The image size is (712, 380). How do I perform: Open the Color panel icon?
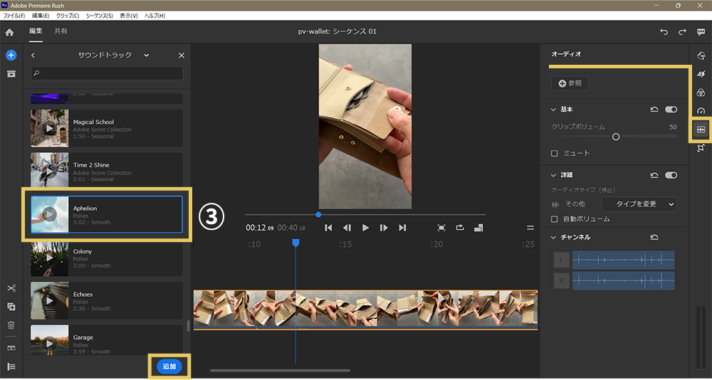pyautogui.click(x=701, y=93)
